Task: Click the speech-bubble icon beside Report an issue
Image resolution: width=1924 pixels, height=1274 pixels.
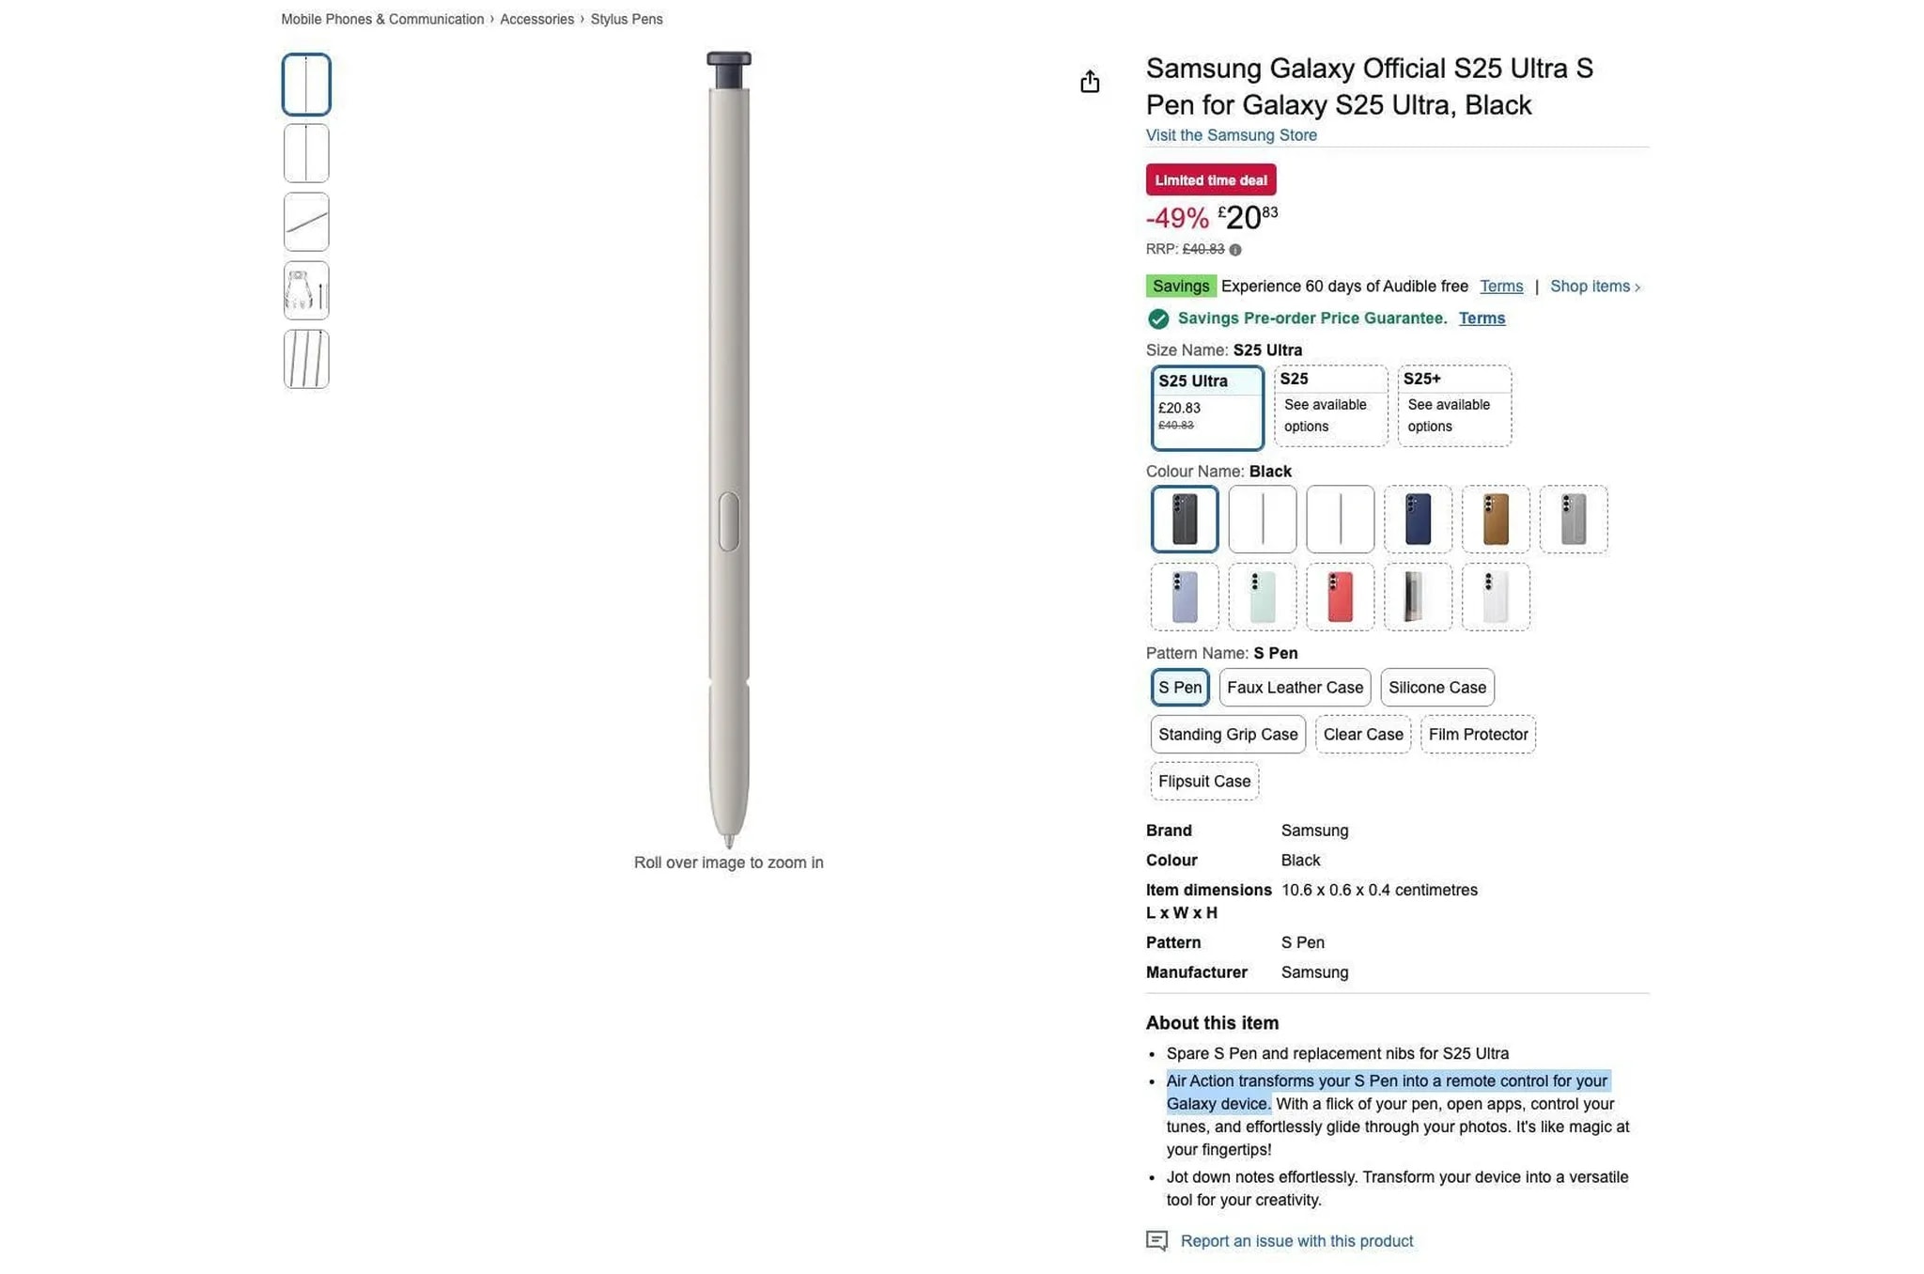Action: (x=1156, y=1240)
